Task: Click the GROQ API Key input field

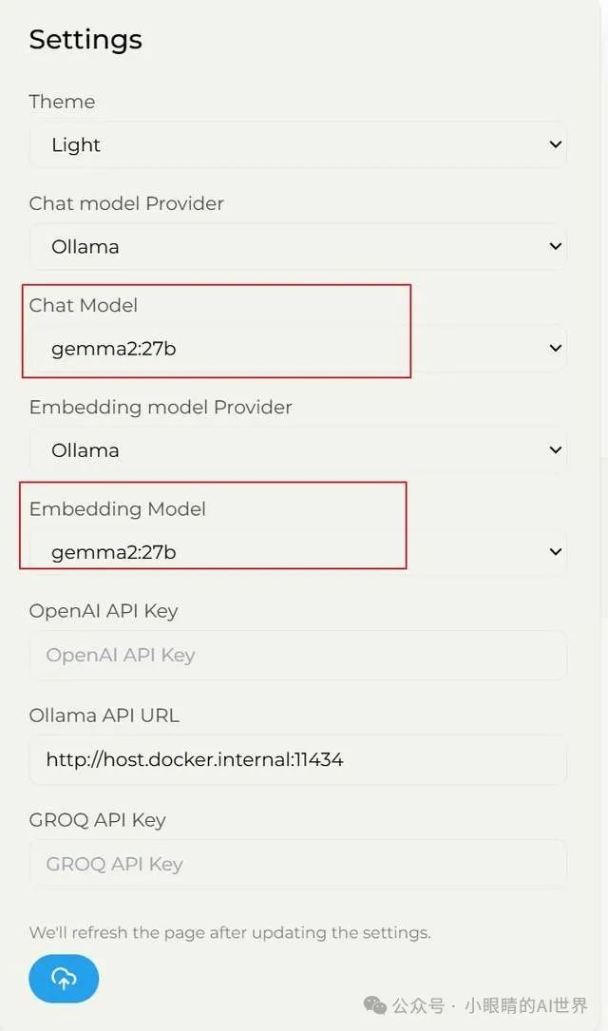Action: click(x=298, y=864)
